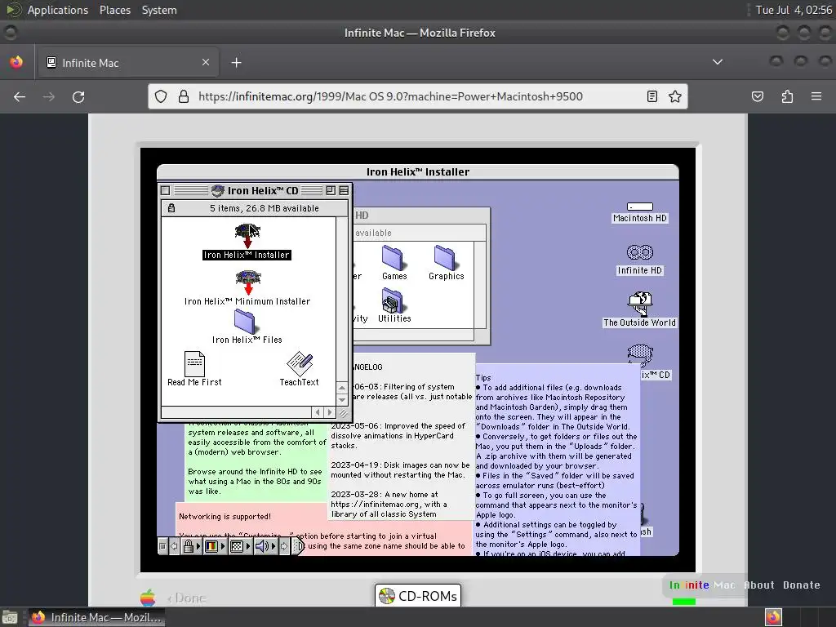Close the Infinite Mac tab
The height and width of the screenshot is (627, 836).
point(206,62)
